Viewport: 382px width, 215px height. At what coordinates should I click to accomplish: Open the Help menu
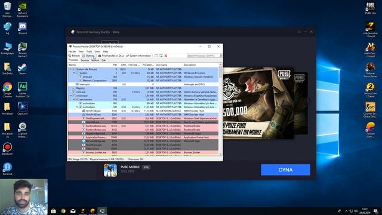pyautogui.click(x=106, y=51)
